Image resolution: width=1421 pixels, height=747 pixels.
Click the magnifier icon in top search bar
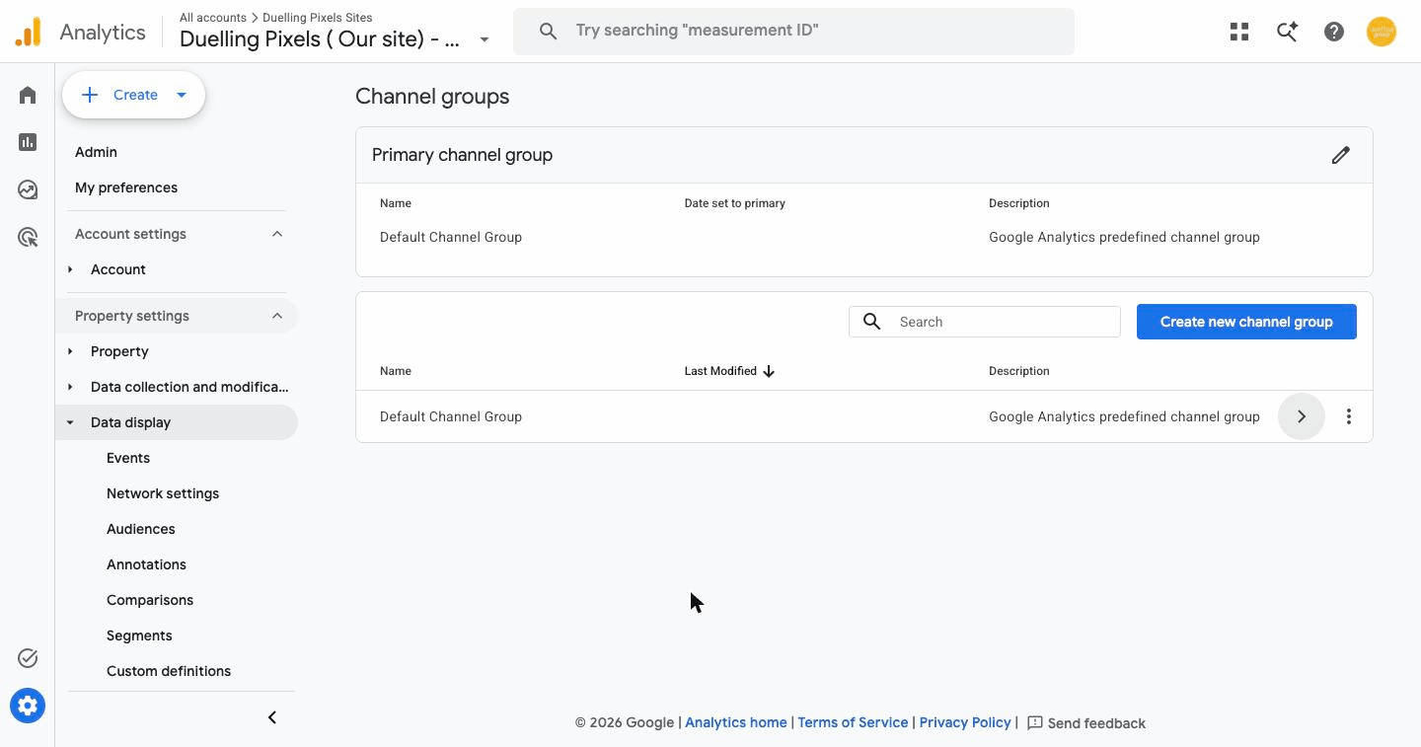[x=549, y=31]
